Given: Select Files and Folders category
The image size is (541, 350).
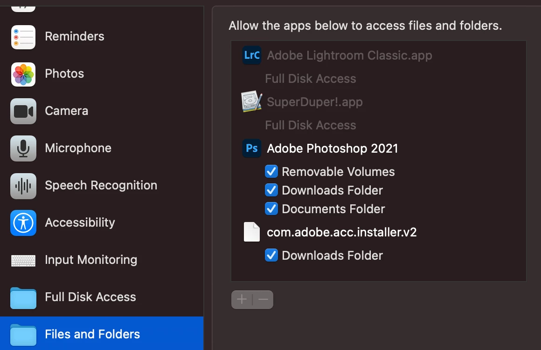Looking at the screenshot, I should (x=102, y=333).
